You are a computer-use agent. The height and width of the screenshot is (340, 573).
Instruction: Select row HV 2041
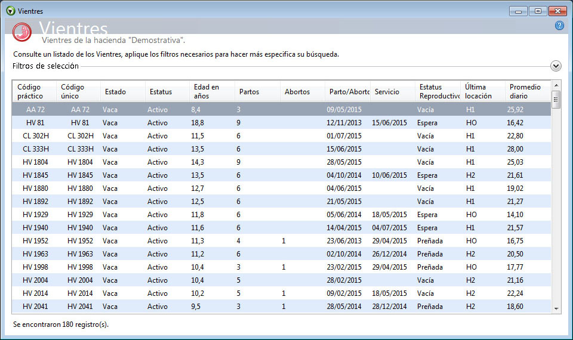(x=281, y=307)
